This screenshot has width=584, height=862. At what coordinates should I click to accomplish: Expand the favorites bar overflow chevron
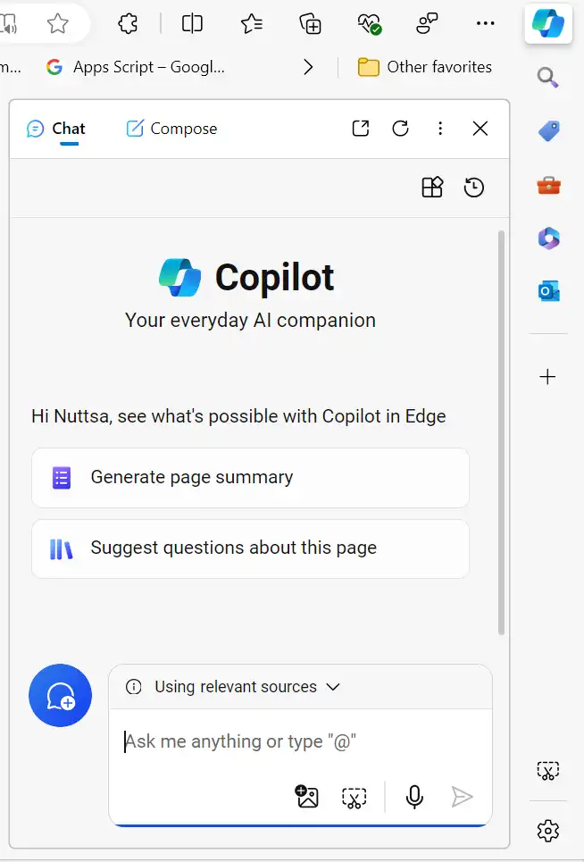point(308,67)
